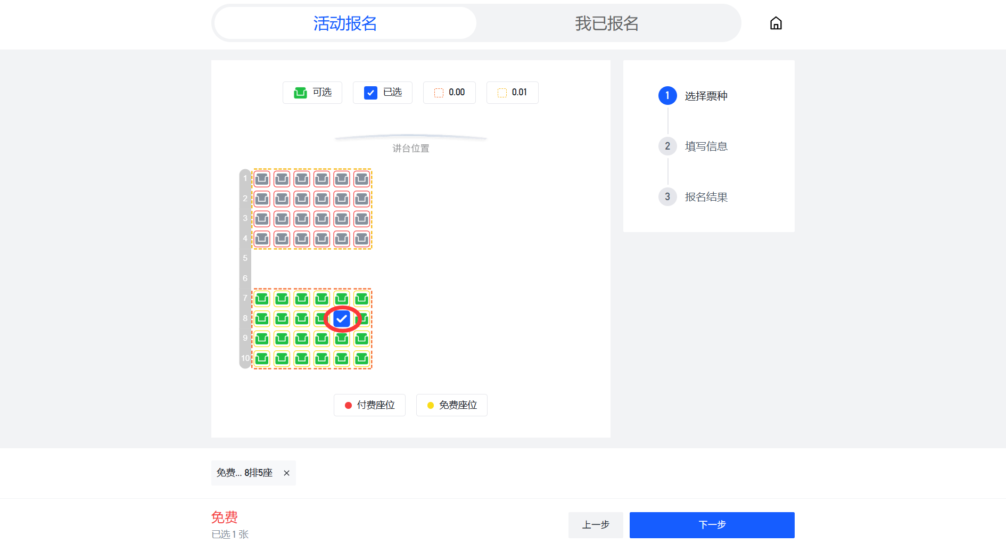Viewport: 1006px width, 551px height.
Task: Pick green seat row 9 seat 3
Action: pos(302,338)
